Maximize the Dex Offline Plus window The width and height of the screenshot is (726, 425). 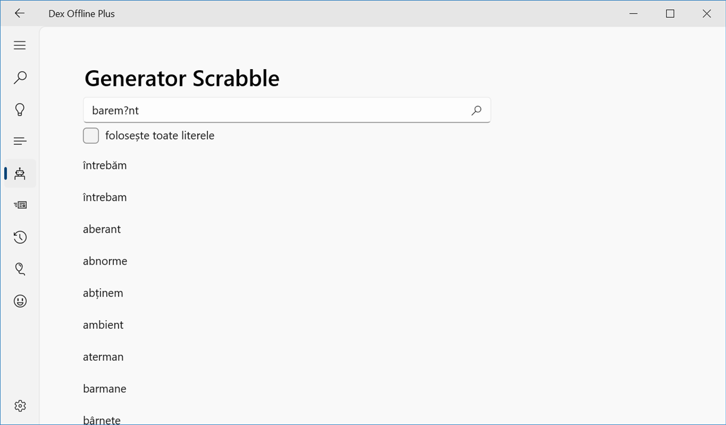tap(670, 14)
